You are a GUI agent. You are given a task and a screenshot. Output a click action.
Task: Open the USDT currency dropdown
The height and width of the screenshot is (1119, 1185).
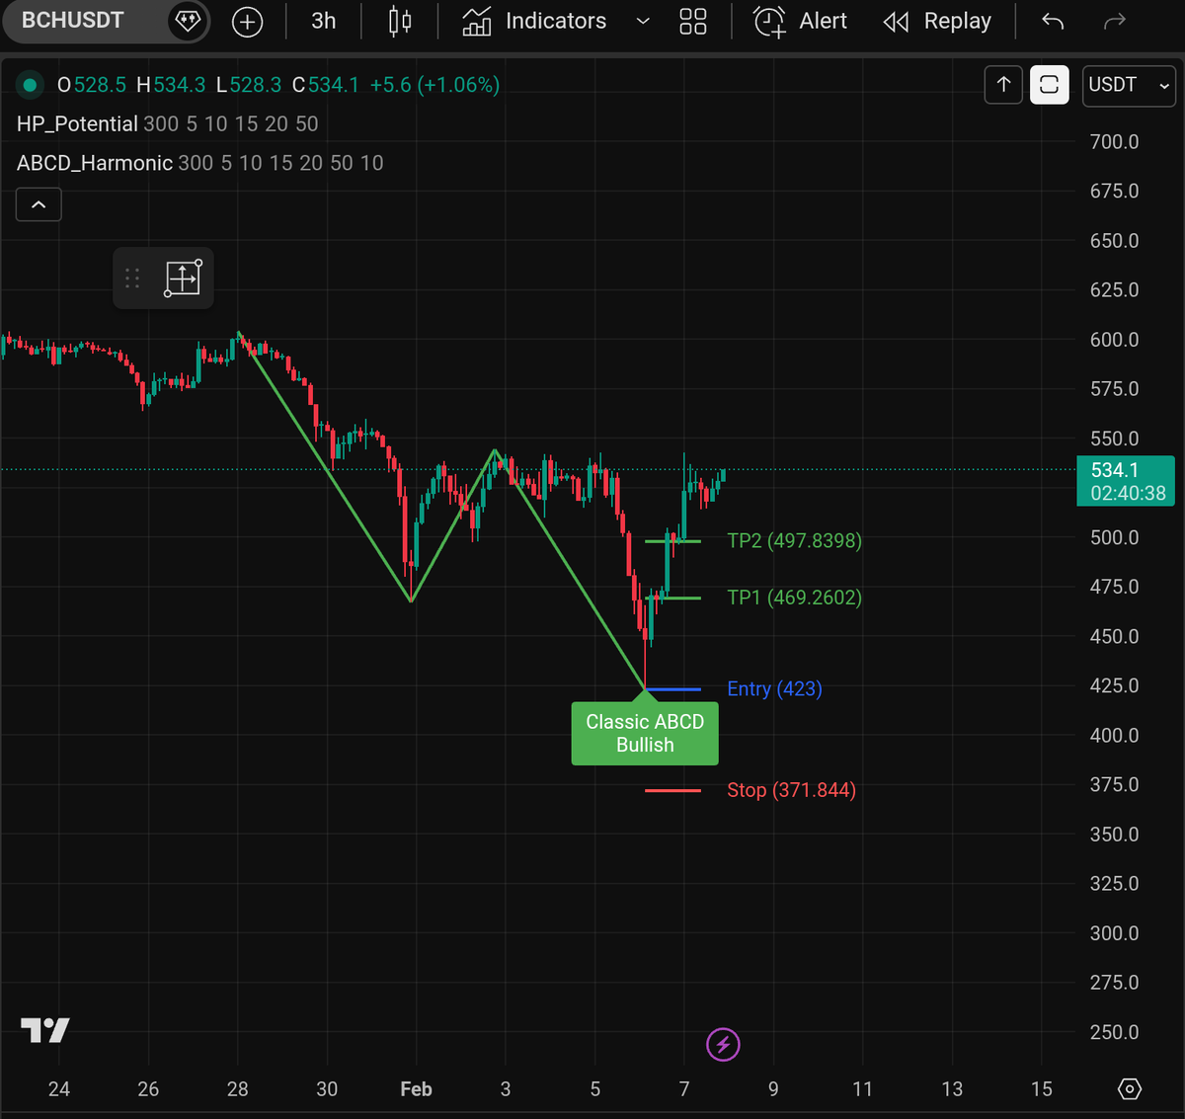point(1129,85)
